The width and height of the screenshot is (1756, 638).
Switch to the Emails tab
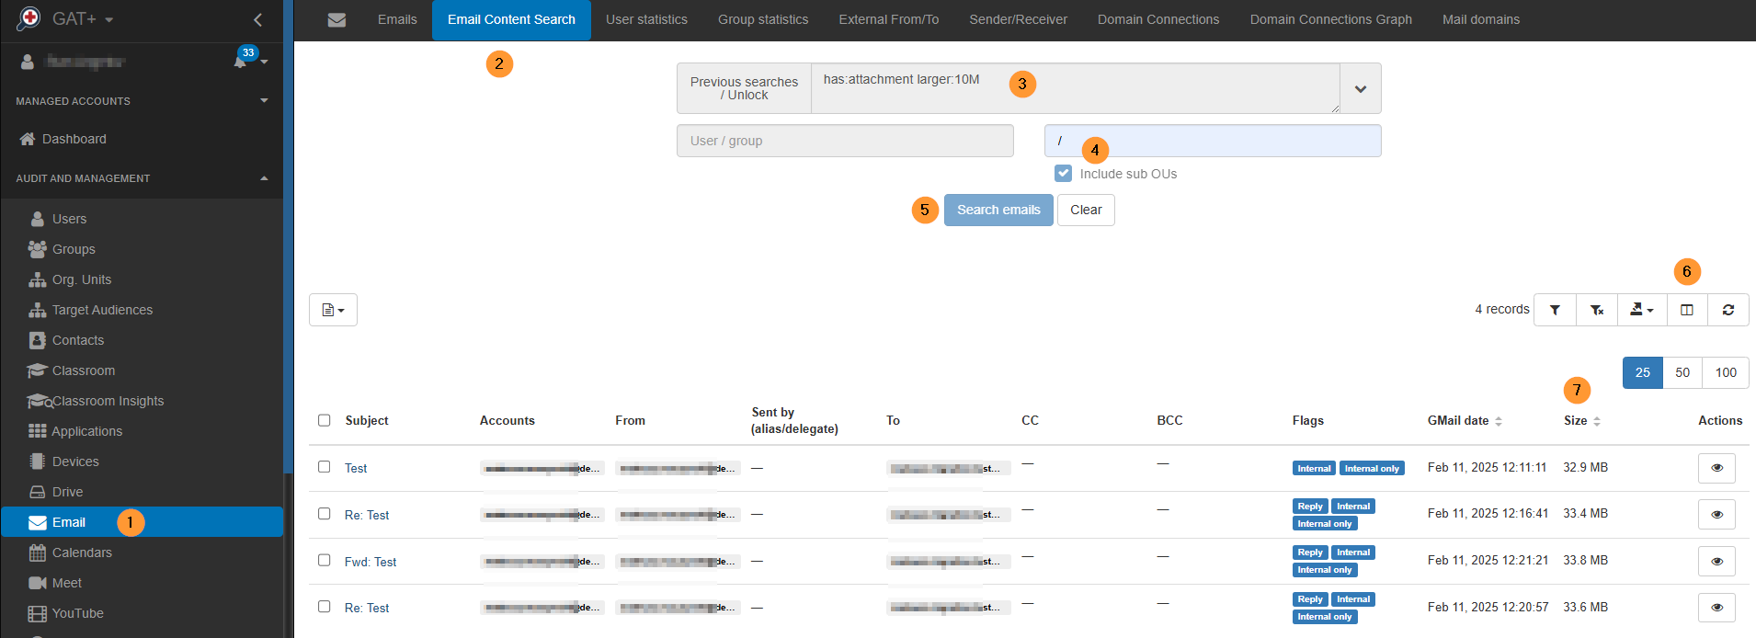(x=397, y=19)
